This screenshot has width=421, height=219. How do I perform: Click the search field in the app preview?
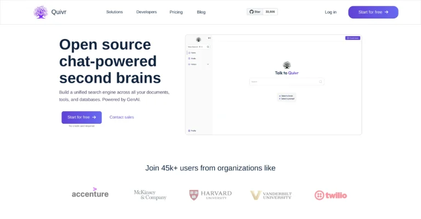[284, 82]
